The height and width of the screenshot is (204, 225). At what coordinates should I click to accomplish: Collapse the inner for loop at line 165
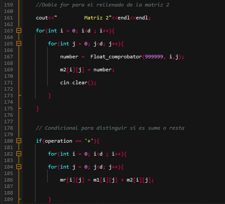(19, 44)
